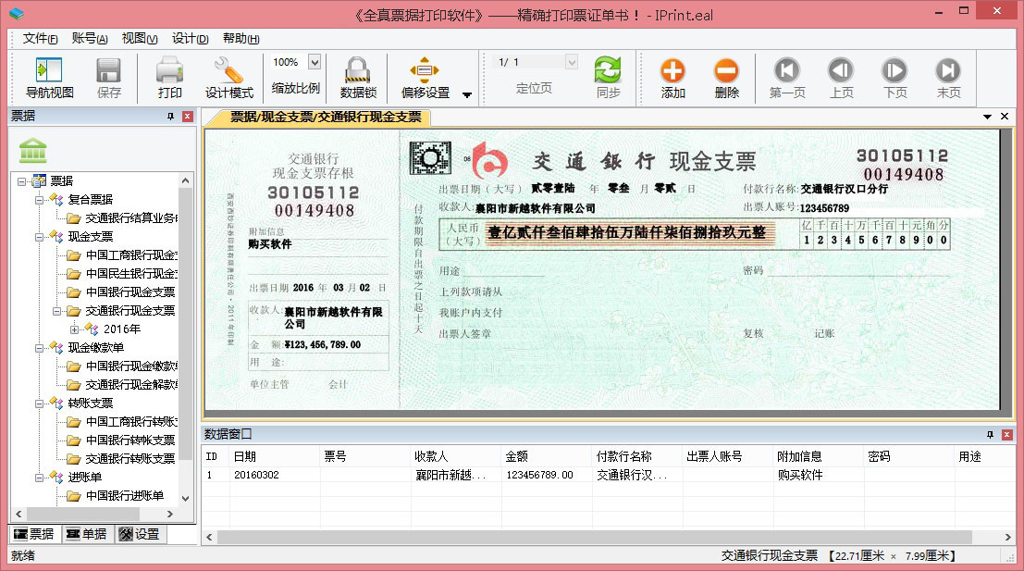The image size is (1024, 571).
Task: Select 中国银行现金缴款 tree item
Action: [131, 366]
